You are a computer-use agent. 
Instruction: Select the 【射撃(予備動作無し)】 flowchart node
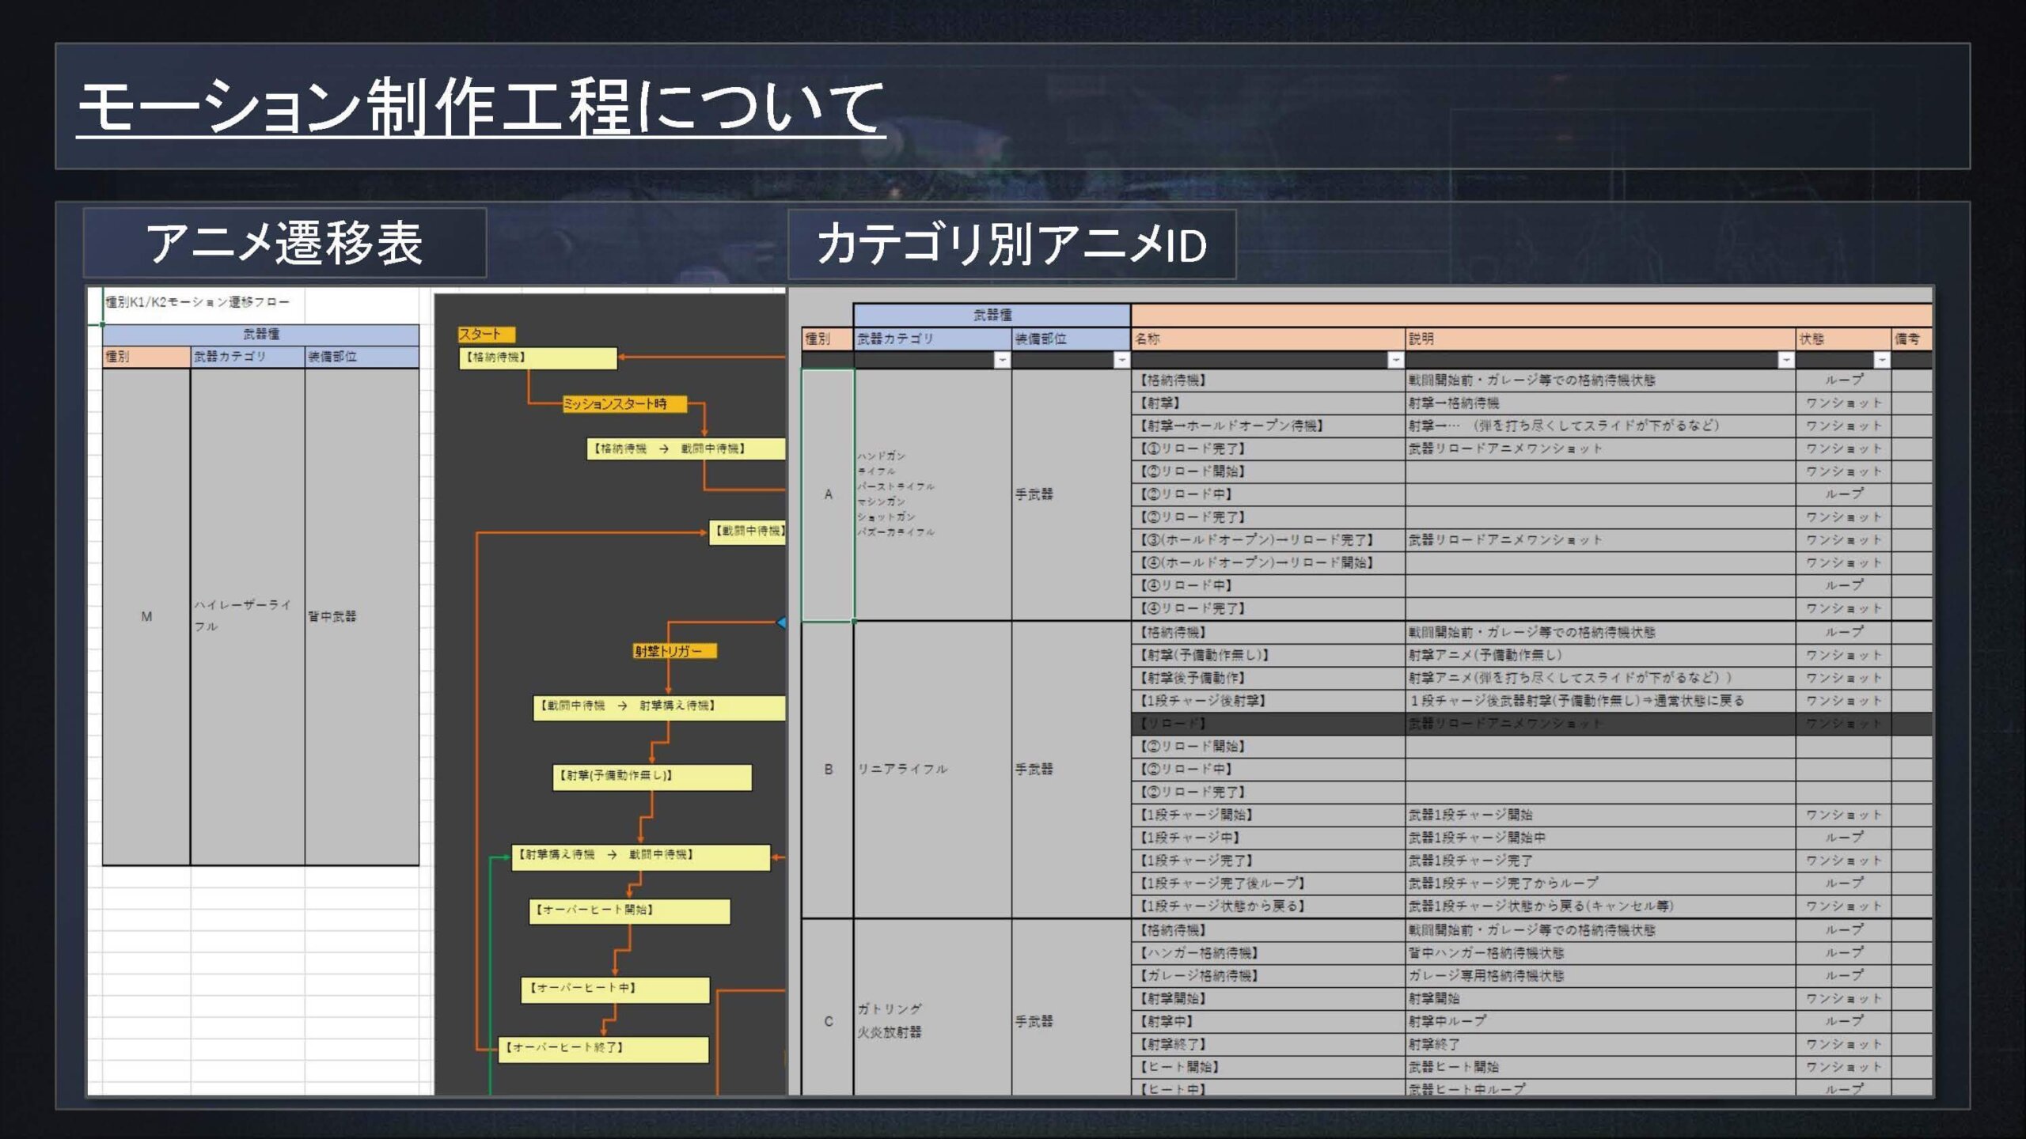pos(652,777)
